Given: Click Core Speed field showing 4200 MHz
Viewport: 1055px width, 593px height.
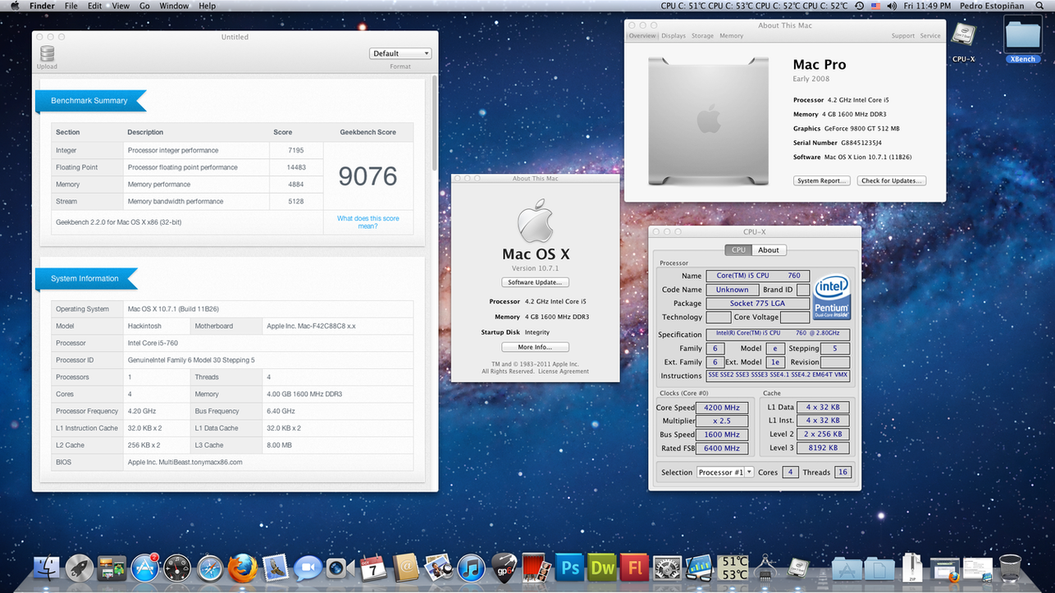Looking at the screenshot, I should (x=721, y=408).
